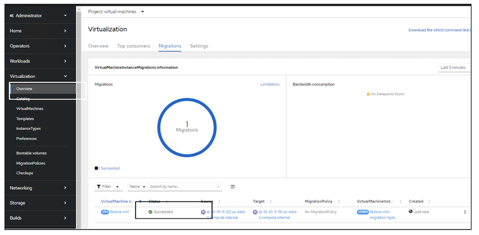Viewport: 479px width, 235px height.
Task: Click the No Datapoints found warning icon
Action: [x=368, y=94]
